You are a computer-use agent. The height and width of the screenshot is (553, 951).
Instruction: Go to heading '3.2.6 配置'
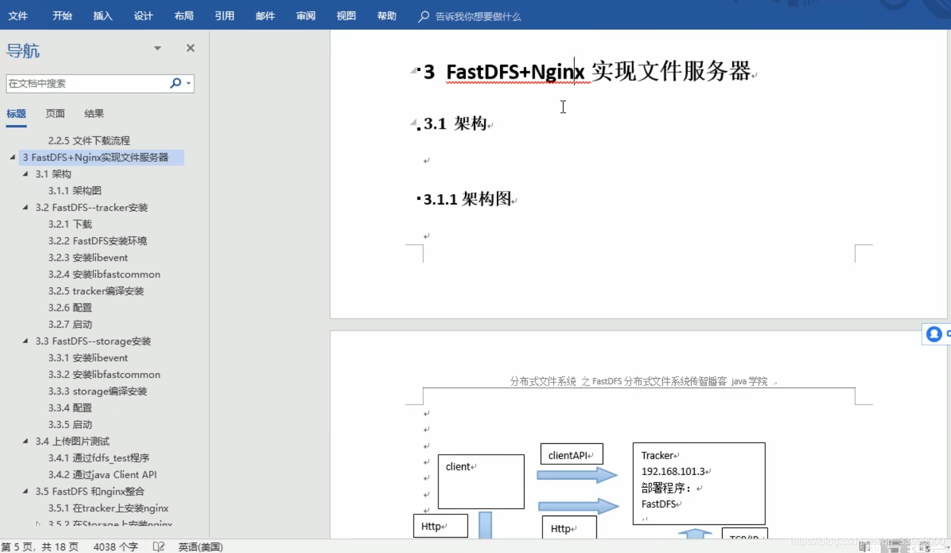click(x=70, y=308)
